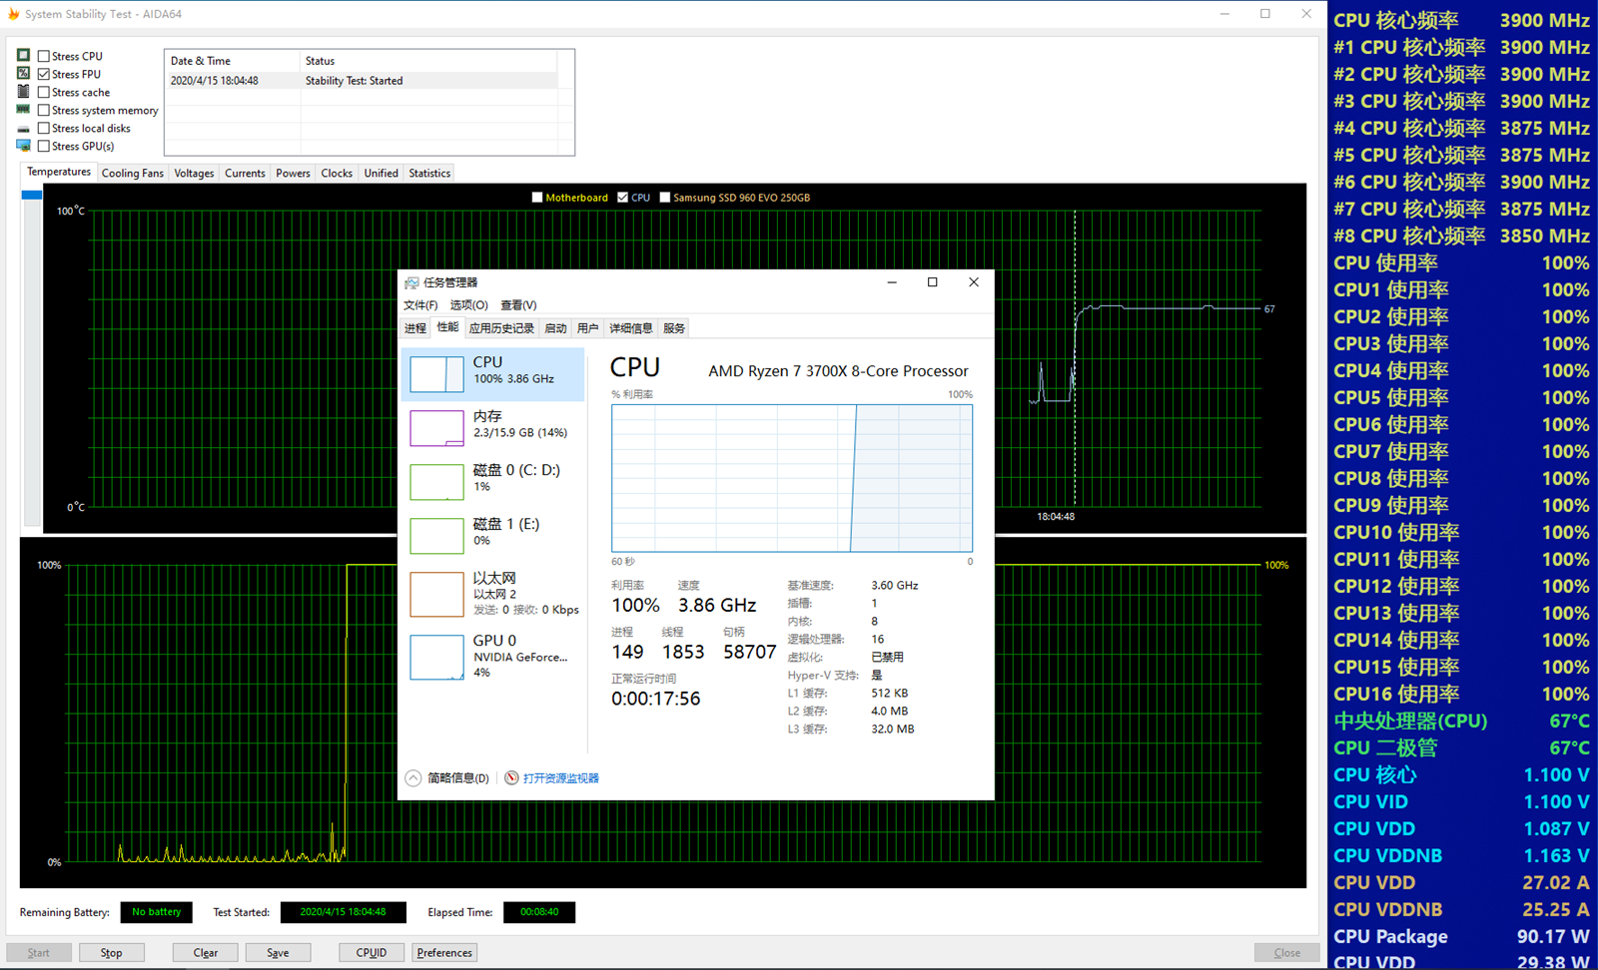Click the AIDA64 flame icon in title bar

tap(13, 14)
